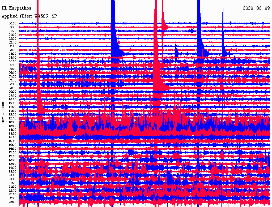Click the 00:00 time label

[12, 23]
